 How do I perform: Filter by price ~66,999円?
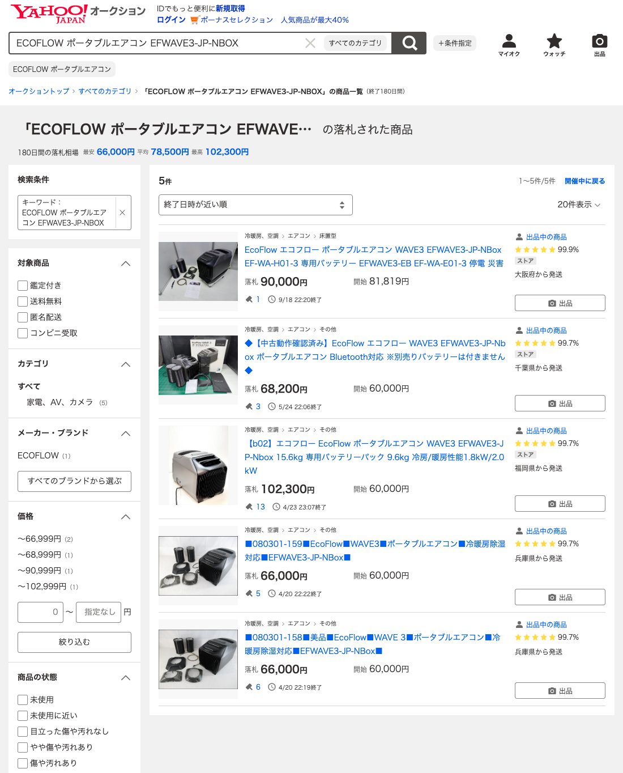coord(39,539)
